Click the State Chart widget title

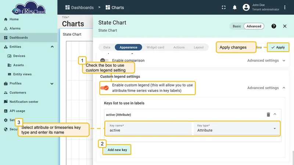(x=72, y=34)
